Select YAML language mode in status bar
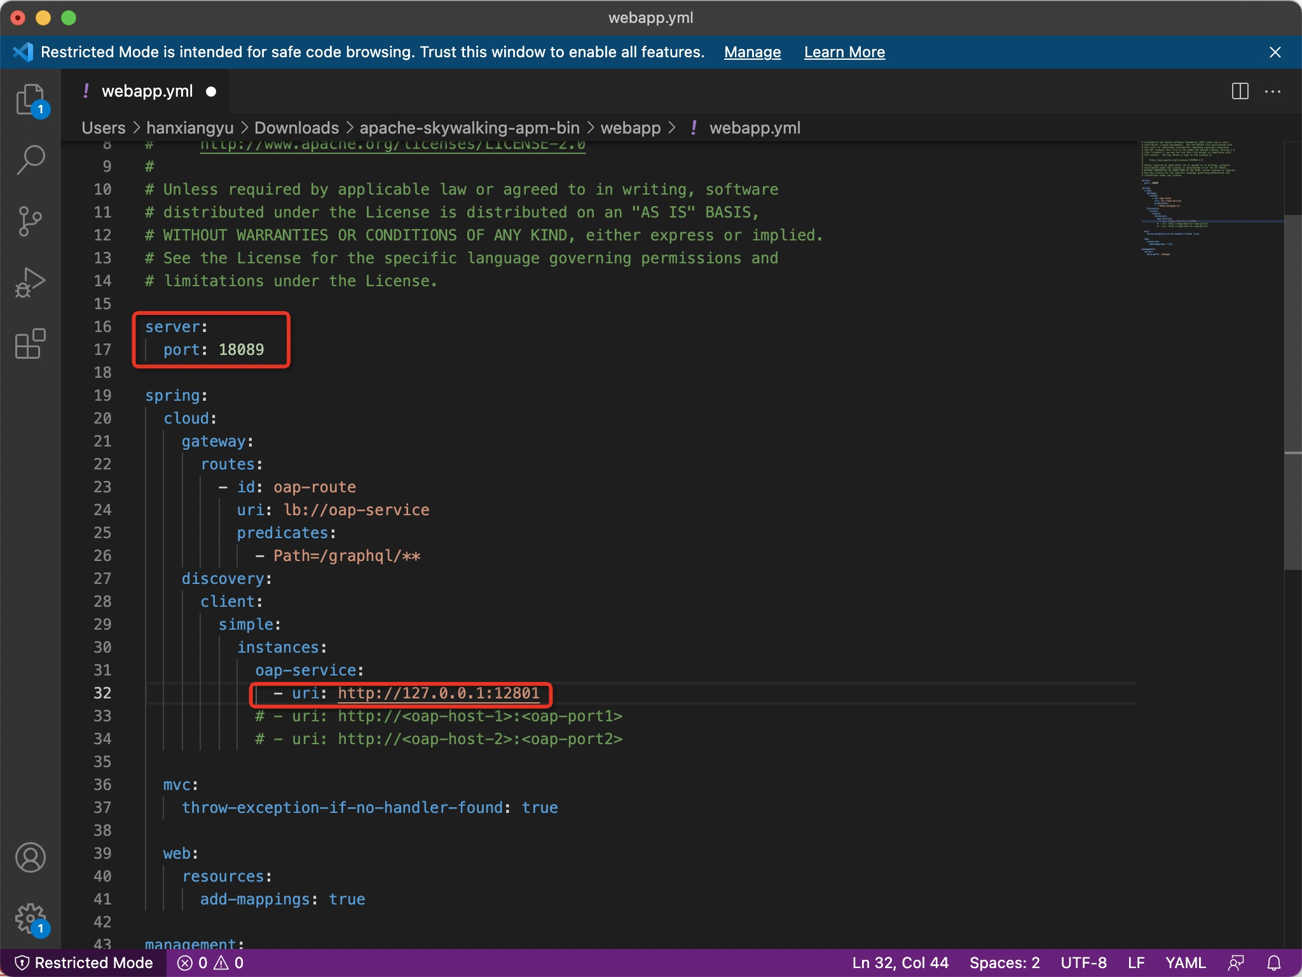1302x977 pixels. click(x=1185, y=963)
